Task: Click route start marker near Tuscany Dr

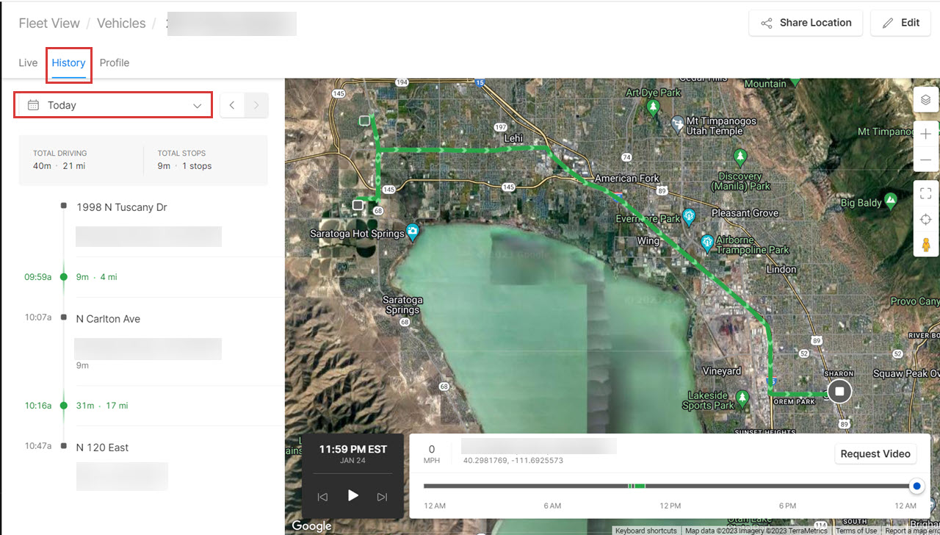Action: pyautogui.click(x=365, y=121)
